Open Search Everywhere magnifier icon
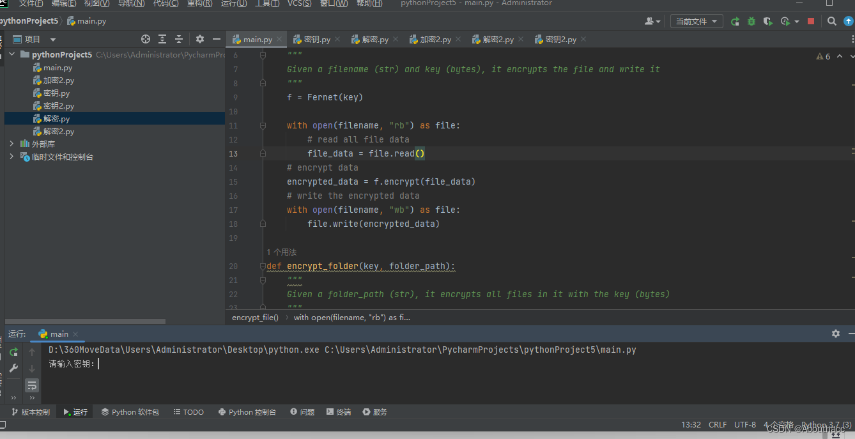 pyautogui.click(x=831, y=21)
